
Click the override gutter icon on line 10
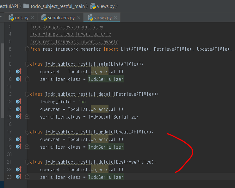tap(19, 79)
